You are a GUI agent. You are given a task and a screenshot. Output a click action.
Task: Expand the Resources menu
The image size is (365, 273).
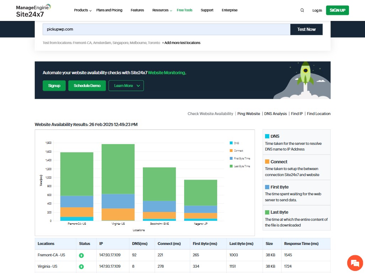click(162, 10)
